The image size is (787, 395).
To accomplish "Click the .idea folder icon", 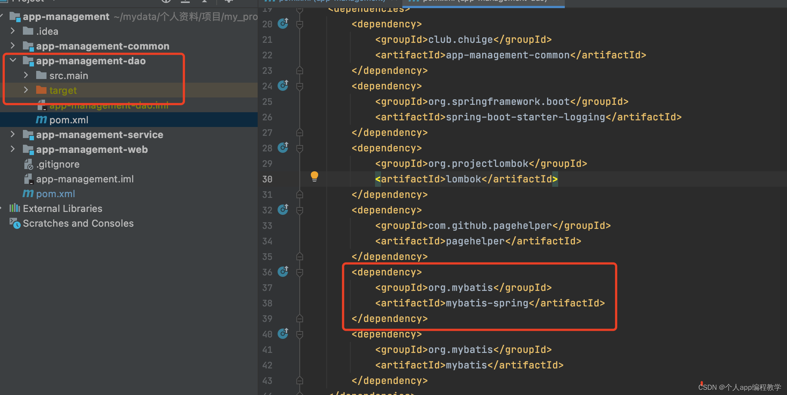I will pyautogui.click(x=28, y=31).
